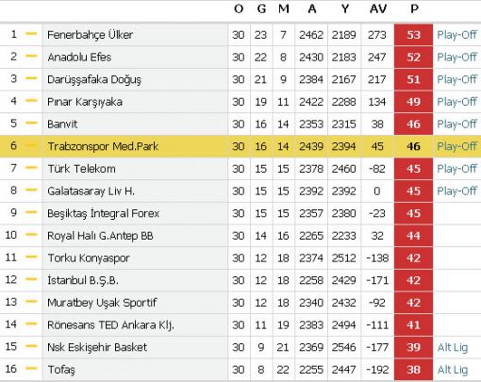Click the yellow dash beside Torku Konyaspor
Screen dimensions: 481x382
coord(31,257)
